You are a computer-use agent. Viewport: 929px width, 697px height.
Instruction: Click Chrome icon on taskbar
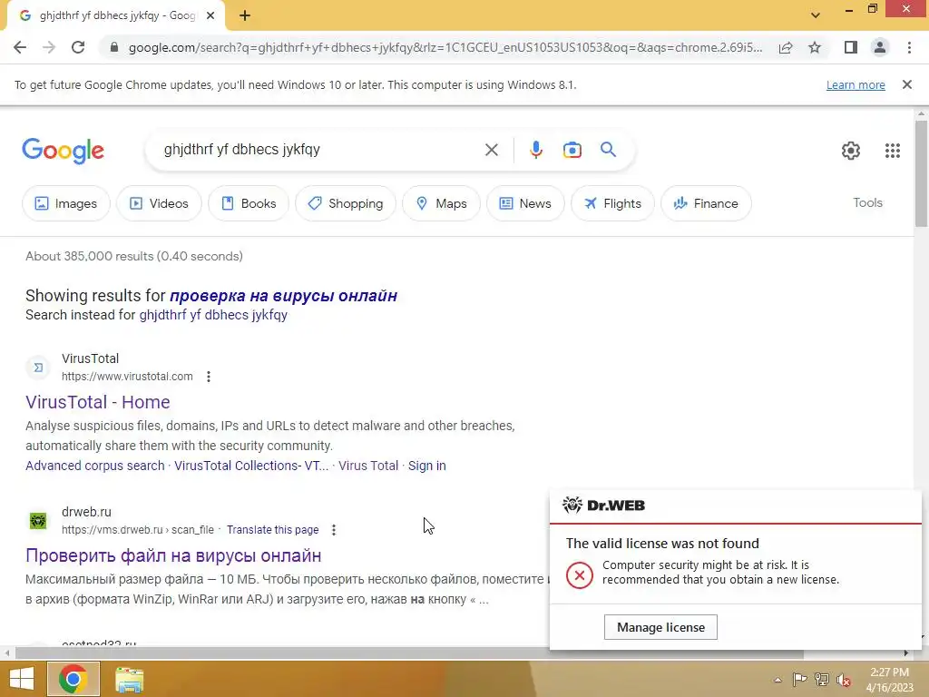(x=73, y=679)
